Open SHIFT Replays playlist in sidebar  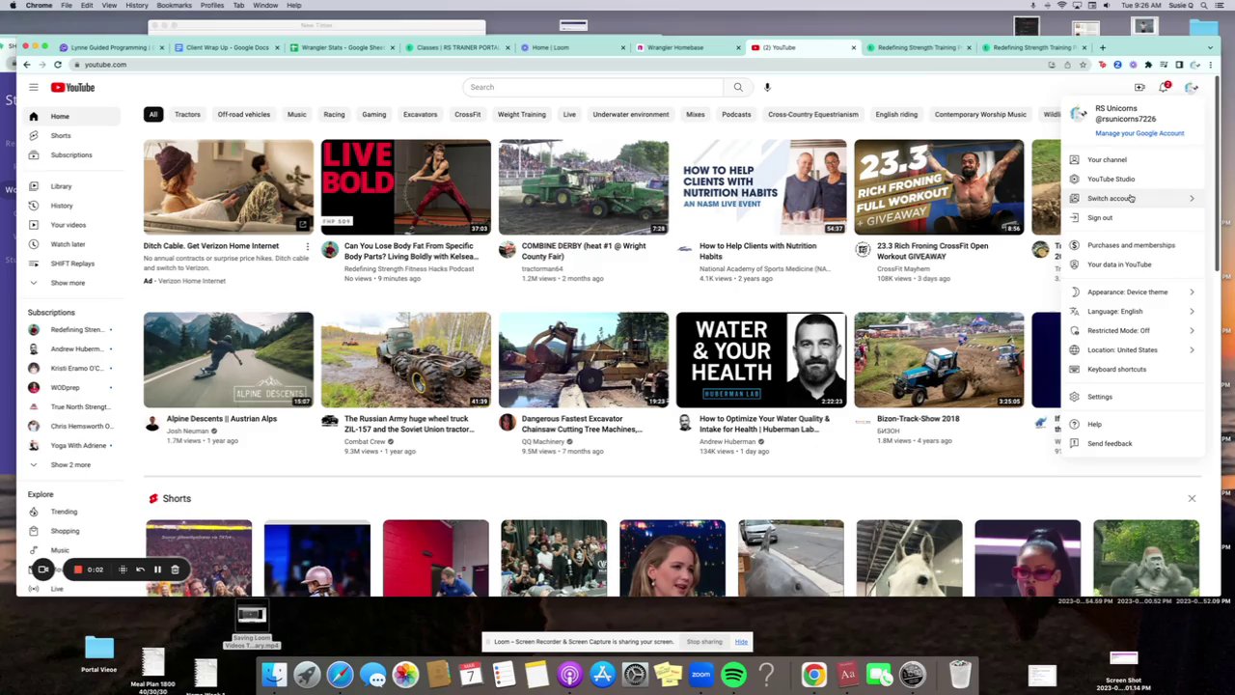(73, 263)
